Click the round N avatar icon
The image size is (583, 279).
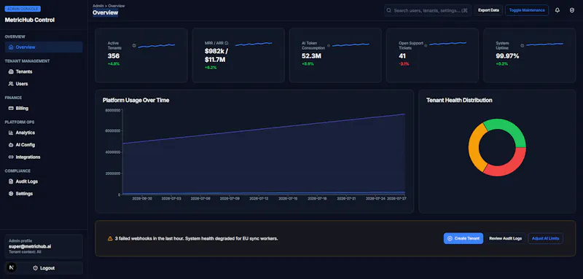[11, 267]
